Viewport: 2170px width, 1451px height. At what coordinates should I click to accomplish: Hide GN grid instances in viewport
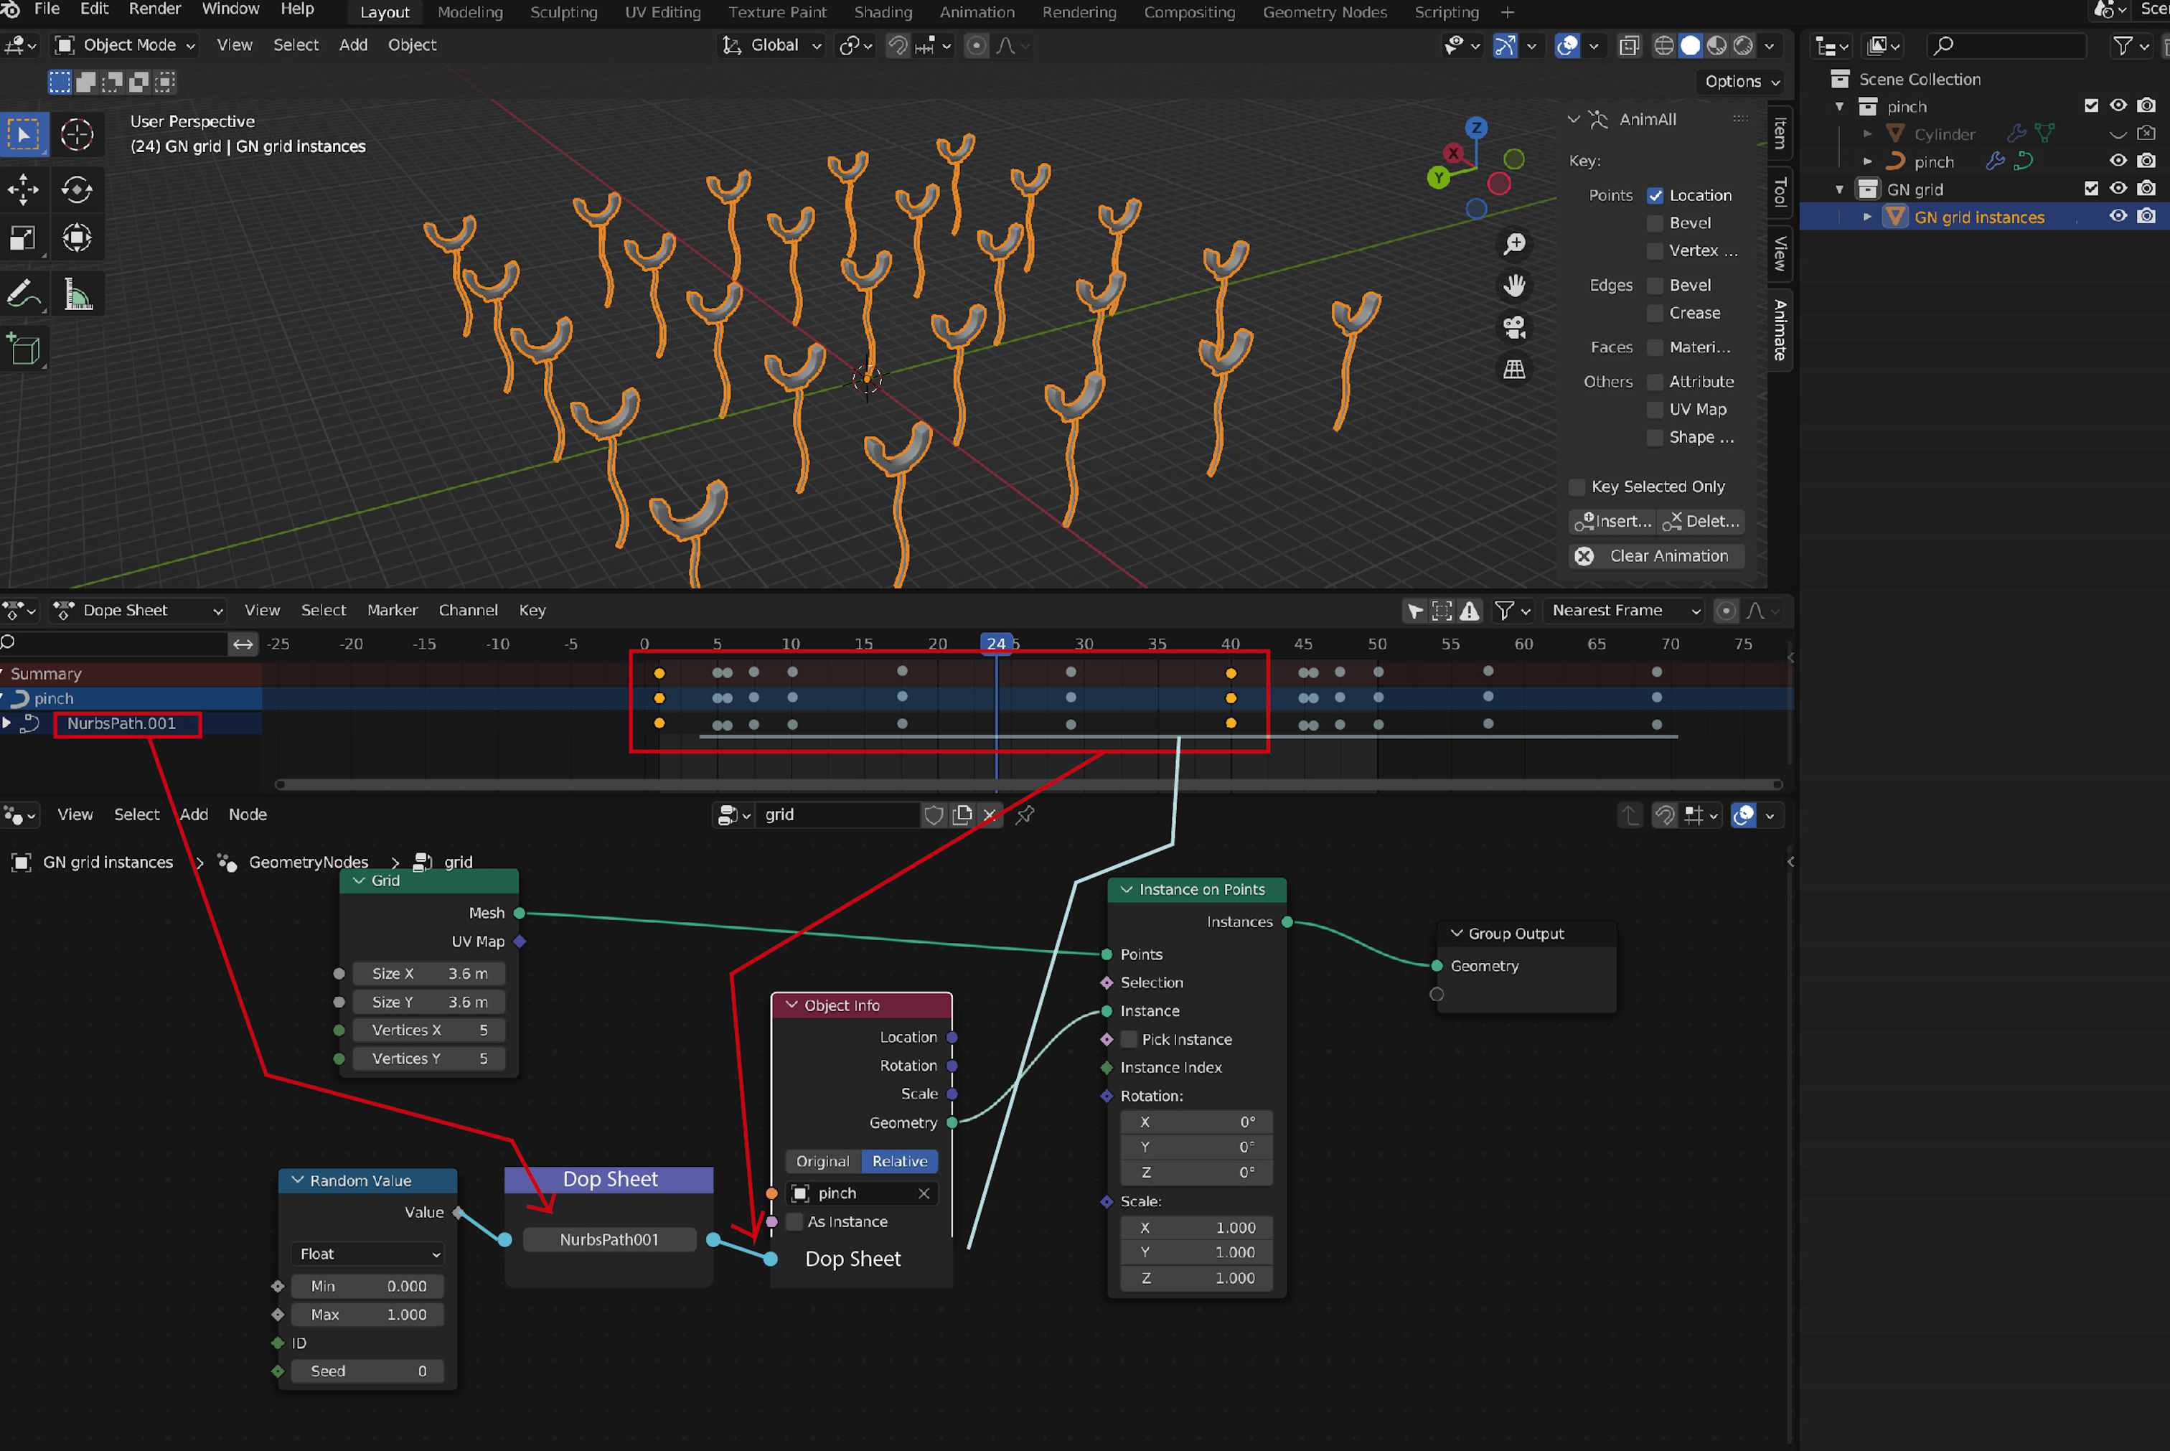[2117, 217]
